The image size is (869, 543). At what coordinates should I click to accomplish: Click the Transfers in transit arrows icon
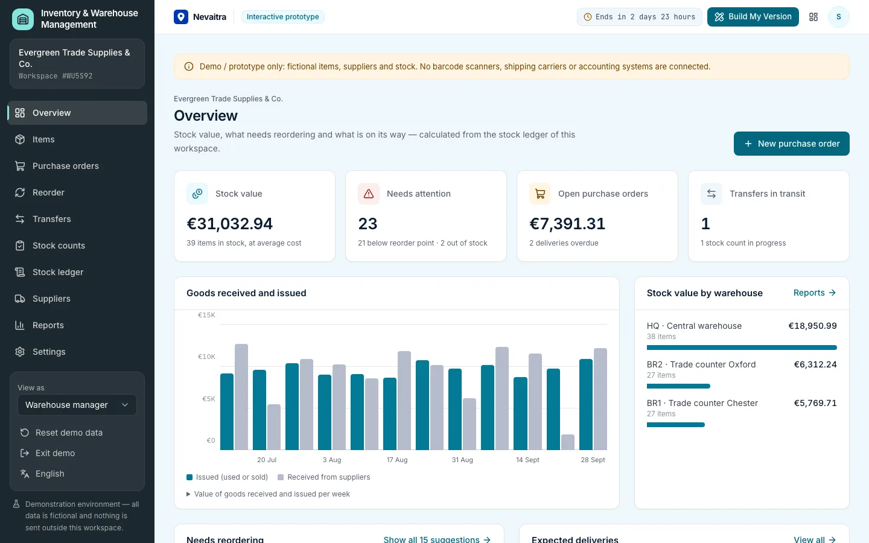[x=711, y=194]
